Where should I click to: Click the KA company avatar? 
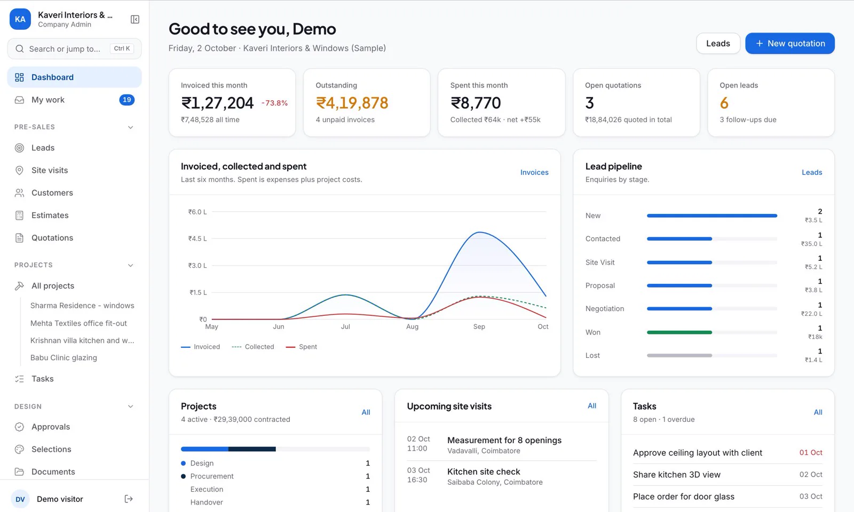(20, 19)
